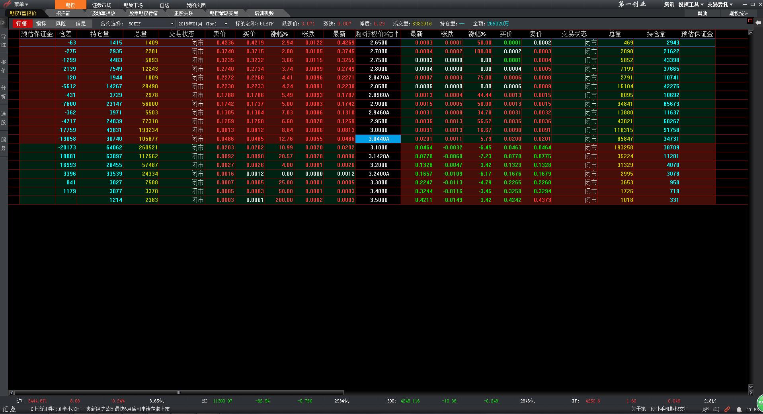Click the 上海证券报 news ticker headline
The height and width of the screenshot is (414, 763).
pyautogui.click(x=100, y=409)
